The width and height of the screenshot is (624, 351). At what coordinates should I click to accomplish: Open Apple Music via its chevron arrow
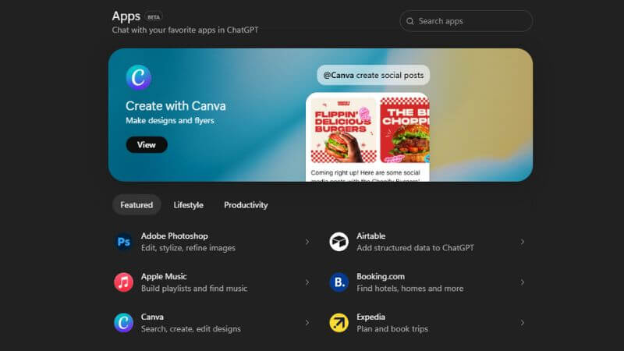(307, 282)
